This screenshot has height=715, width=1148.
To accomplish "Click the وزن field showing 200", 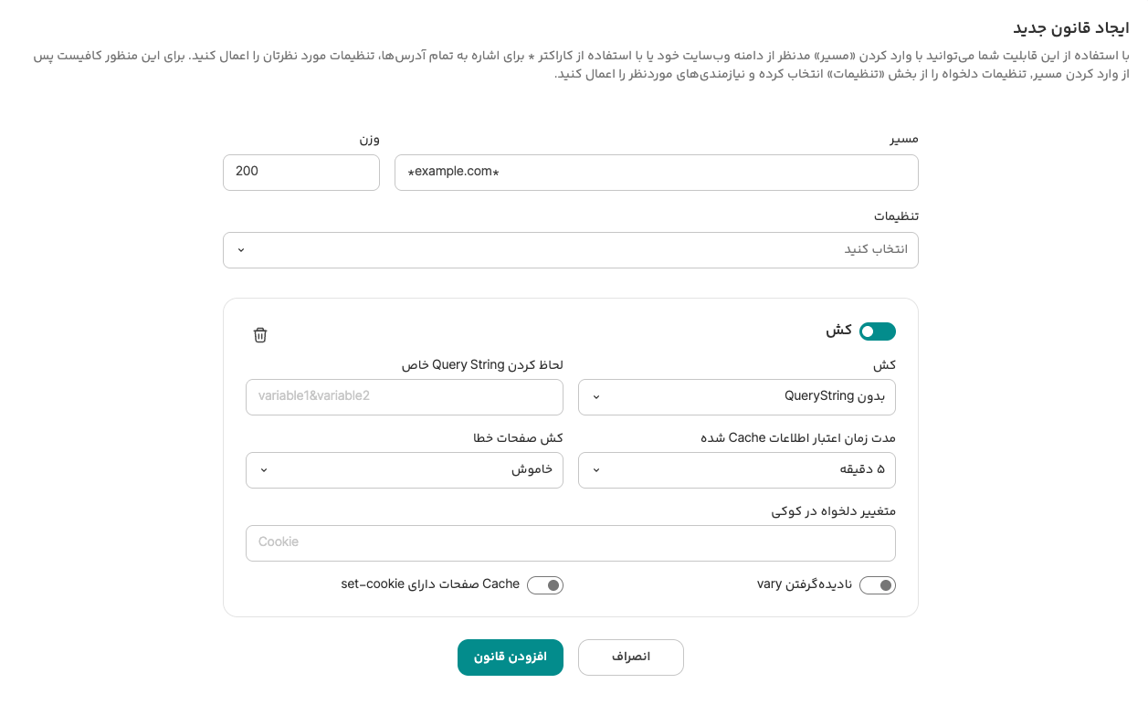I will 300,173.
